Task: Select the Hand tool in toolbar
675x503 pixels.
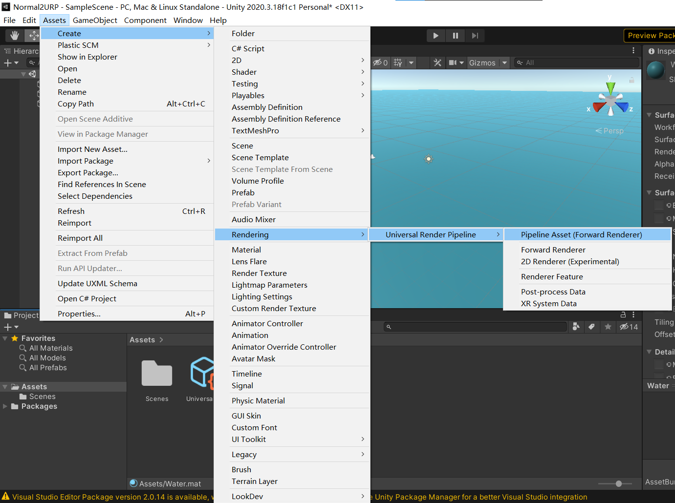Action: tap(15, 35)
